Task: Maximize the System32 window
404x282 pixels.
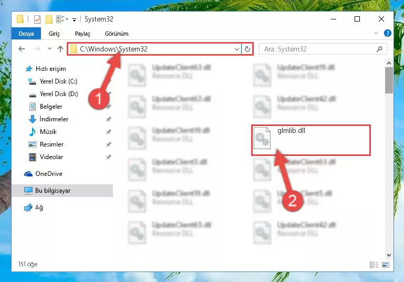Action: (x=357, y=19)
